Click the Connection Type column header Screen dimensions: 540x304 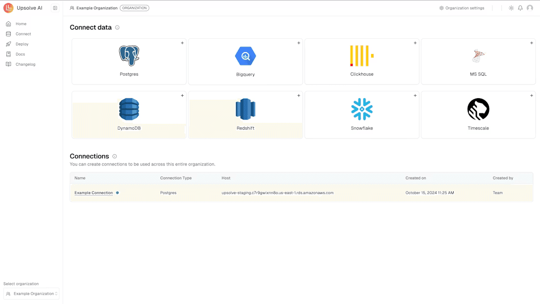point(176,178)
